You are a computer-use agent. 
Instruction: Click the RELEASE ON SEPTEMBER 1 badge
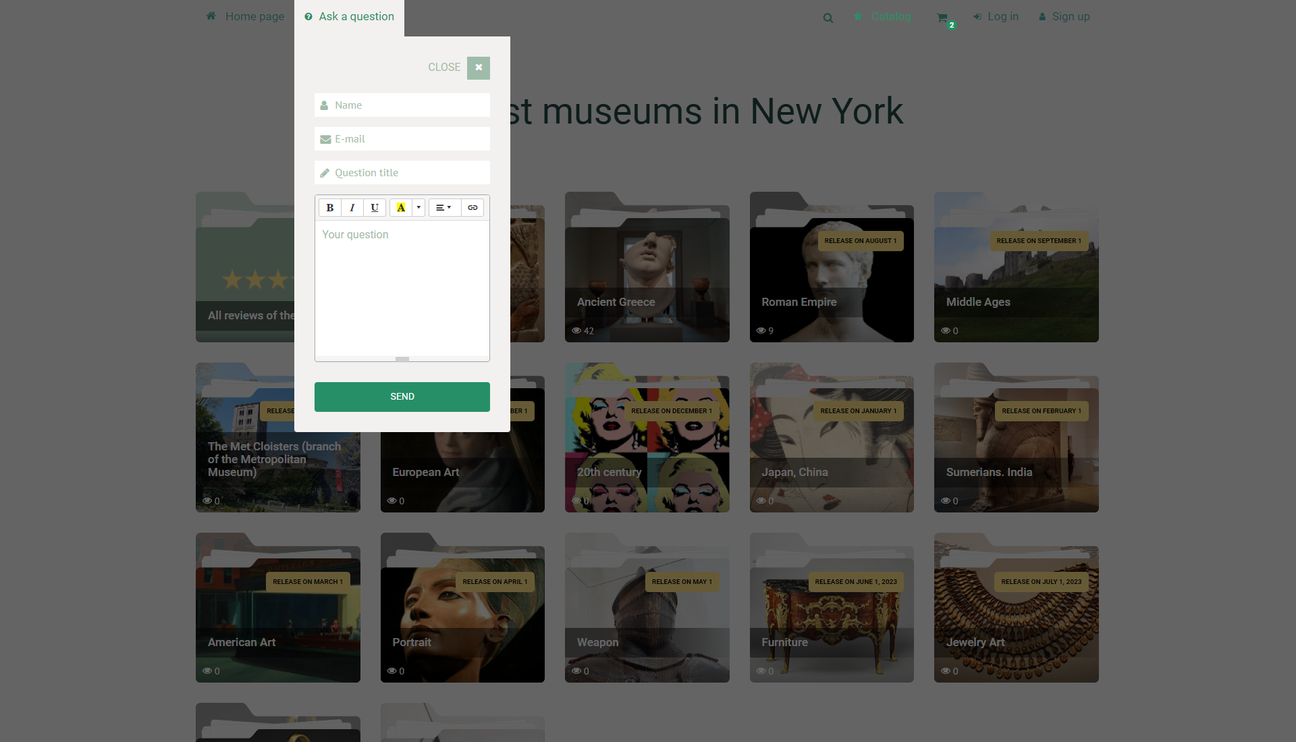tap(1039, 241)
